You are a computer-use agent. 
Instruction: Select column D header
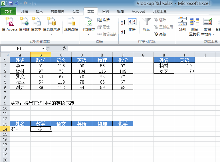82,55
